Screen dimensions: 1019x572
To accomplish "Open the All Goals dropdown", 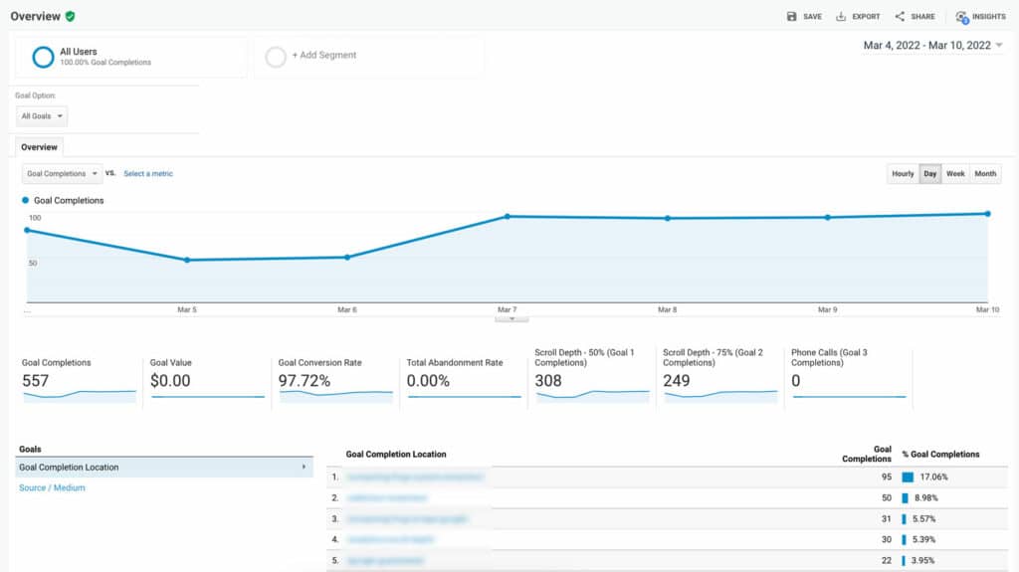I will point(42,116).
